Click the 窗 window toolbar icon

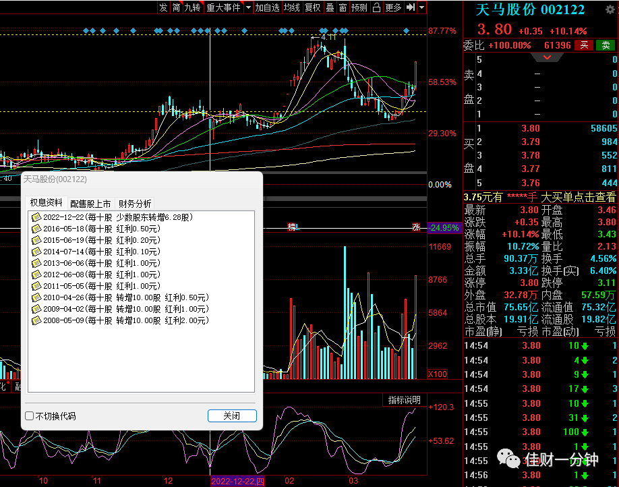pos(343,7)
